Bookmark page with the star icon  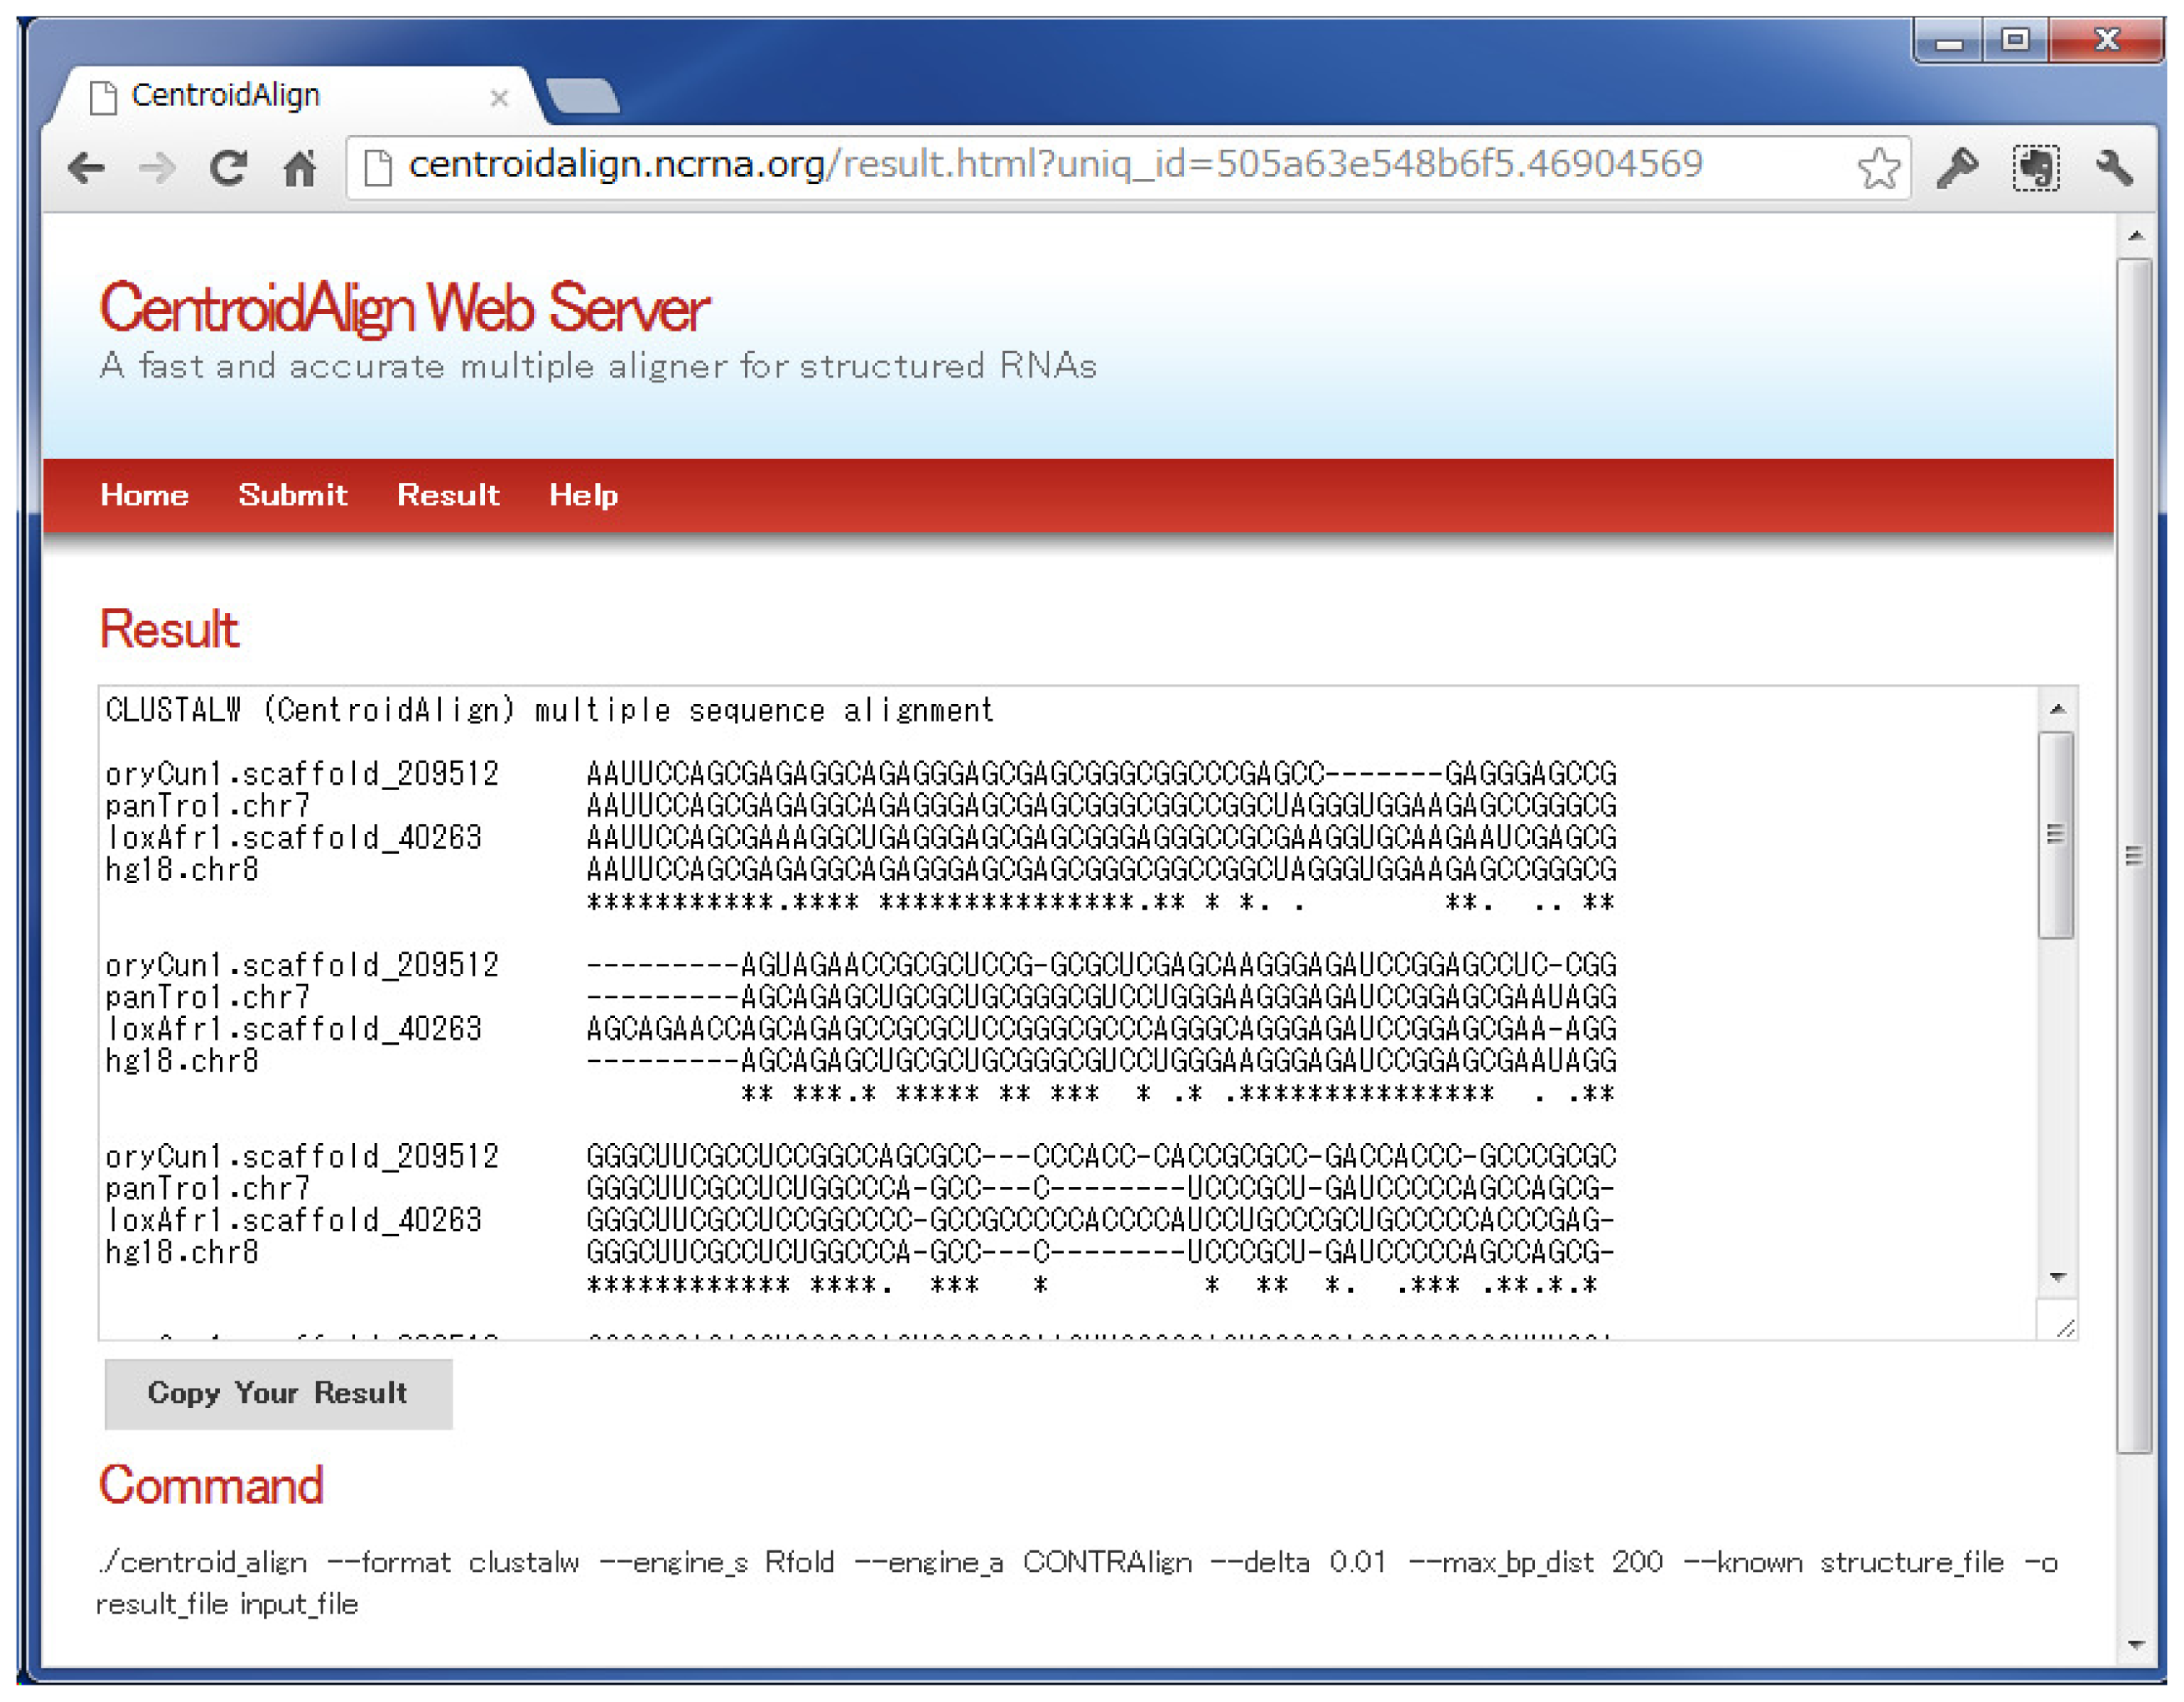pyautogui.click(x=1878, y=168)
